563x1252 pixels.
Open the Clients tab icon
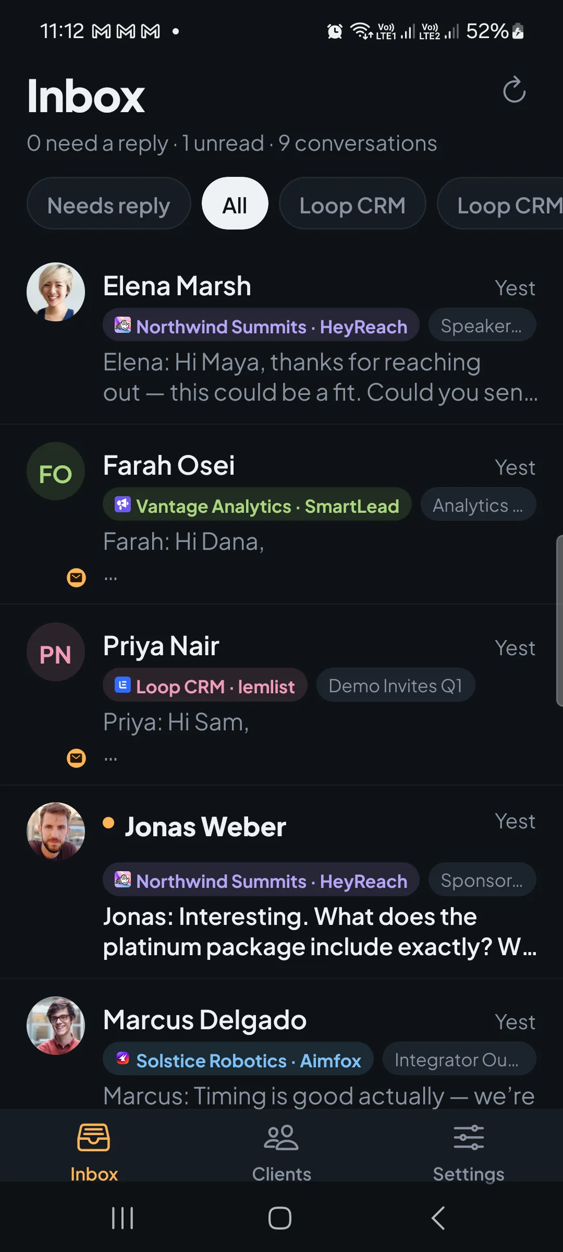[281, 1137]
